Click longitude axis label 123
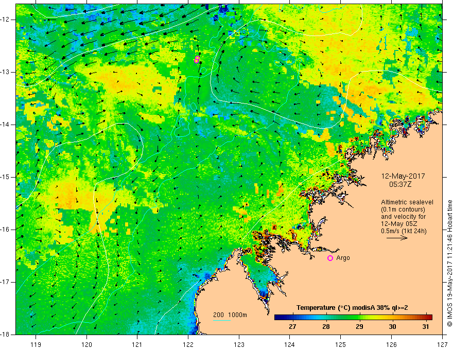The height and width of the screenshot is (350, 453). 239,344
